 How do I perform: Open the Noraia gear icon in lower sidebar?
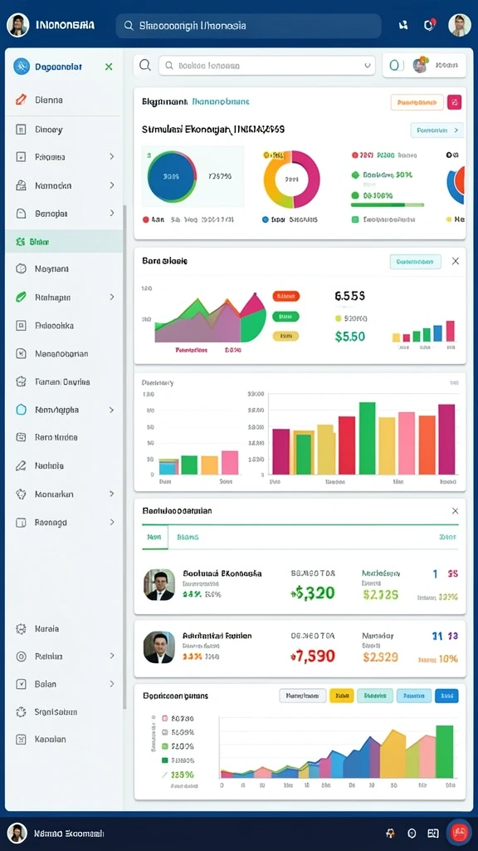click(21, 629)
